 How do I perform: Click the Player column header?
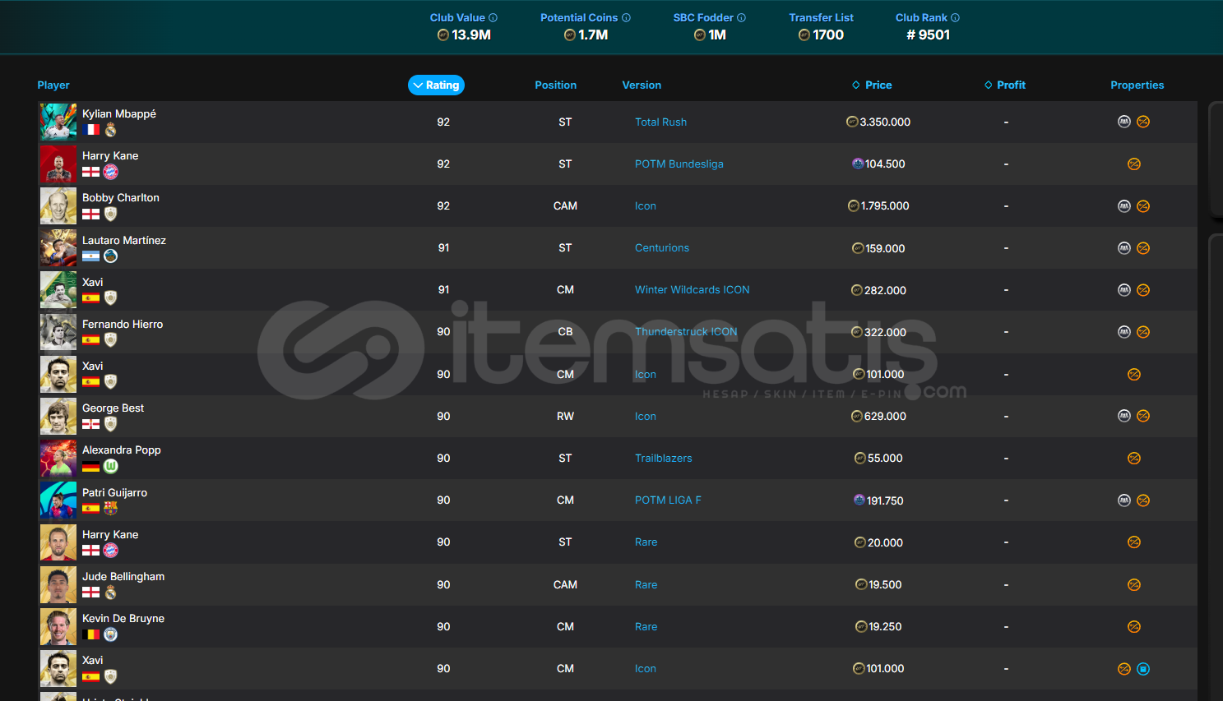click(x=53, y=85)
